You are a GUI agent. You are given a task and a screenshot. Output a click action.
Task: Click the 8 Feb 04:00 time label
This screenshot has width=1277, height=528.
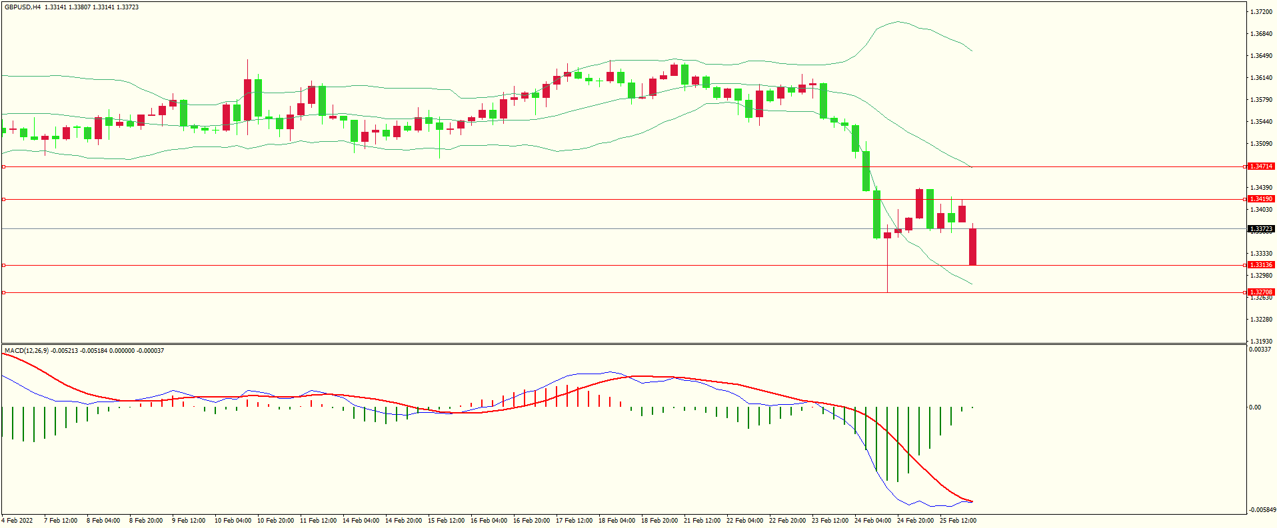103,521
